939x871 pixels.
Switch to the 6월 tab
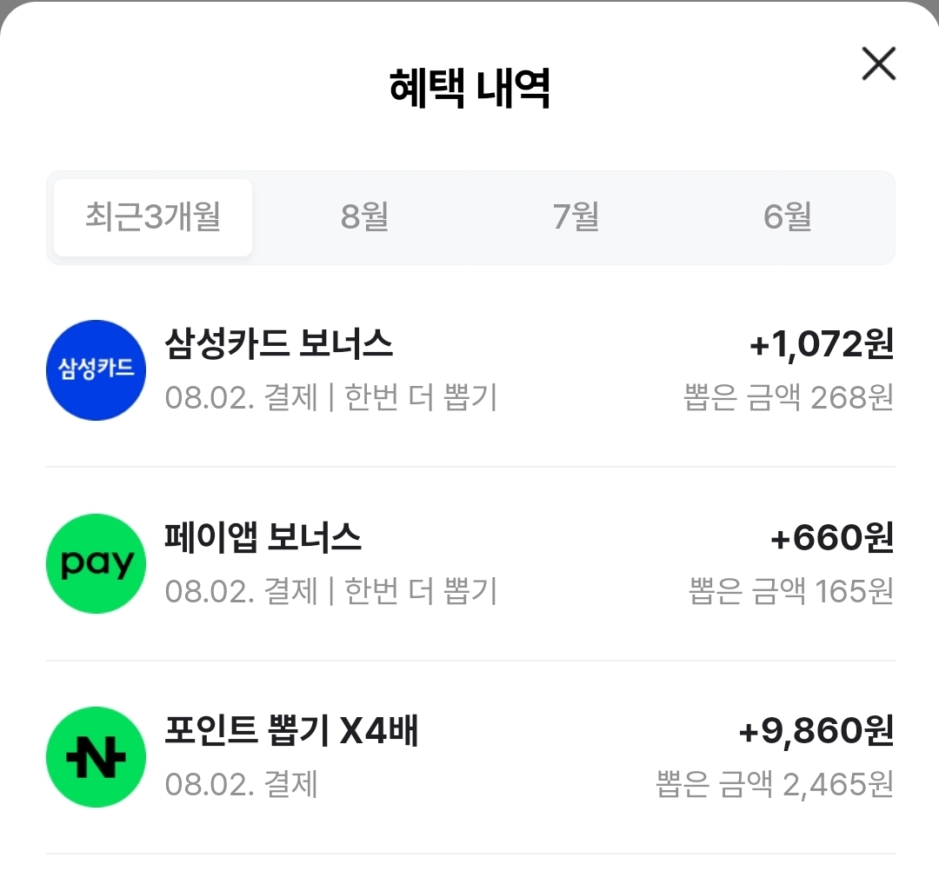point(787,217)
